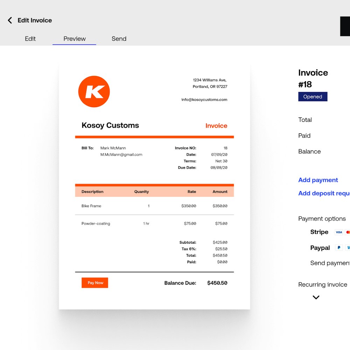Open the Preview tab
This screenshot has width=350, height=350.
(75, 39)
